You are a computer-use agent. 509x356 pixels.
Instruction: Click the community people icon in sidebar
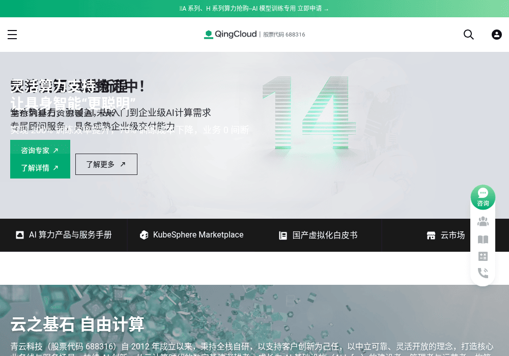pyautogui.click(x=483, y=221)
